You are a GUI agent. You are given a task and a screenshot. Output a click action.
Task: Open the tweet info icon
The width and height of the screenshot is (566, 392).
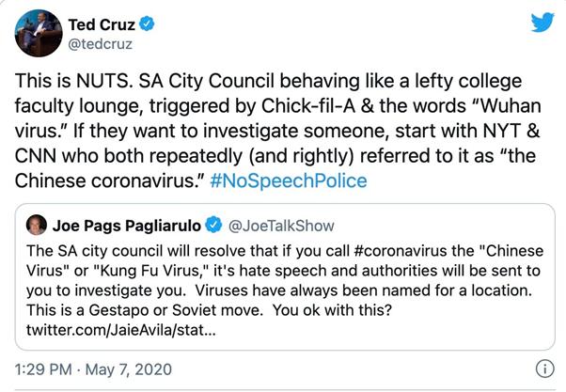click(542, 368)
